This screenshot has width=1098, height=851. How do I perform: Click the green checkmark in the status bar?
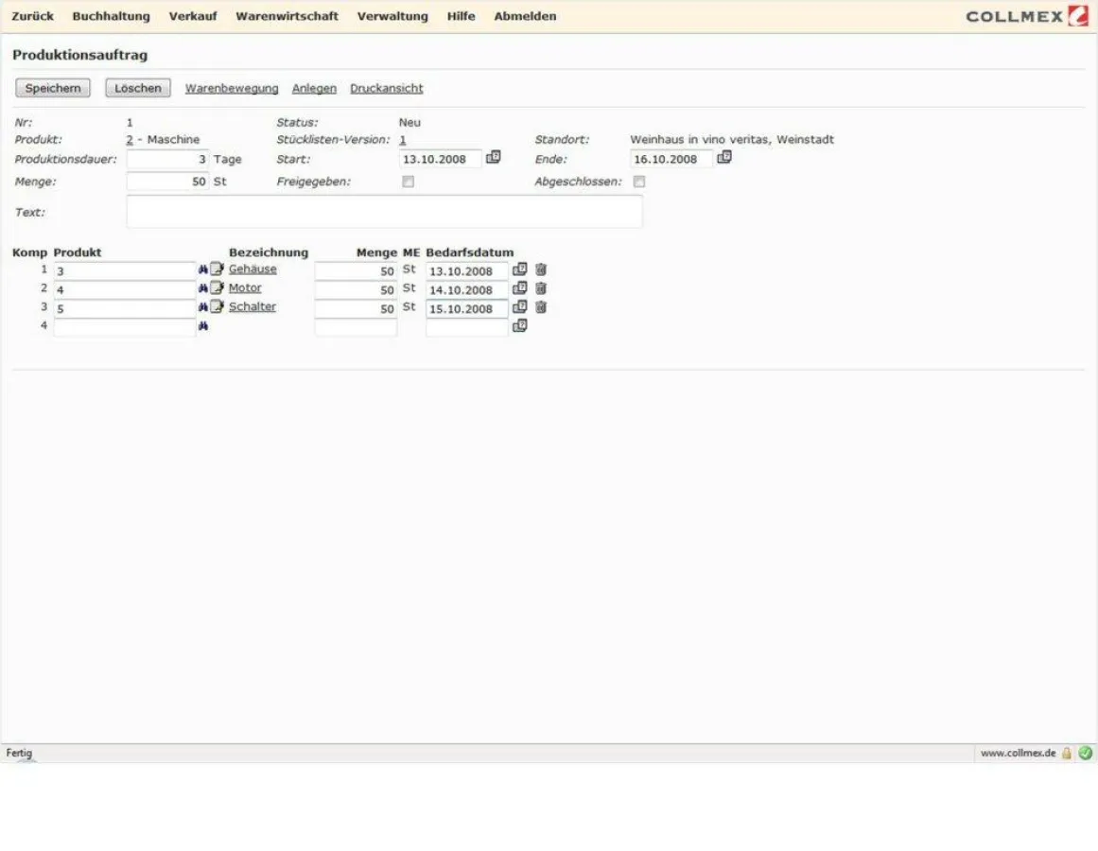[1083, 753]
